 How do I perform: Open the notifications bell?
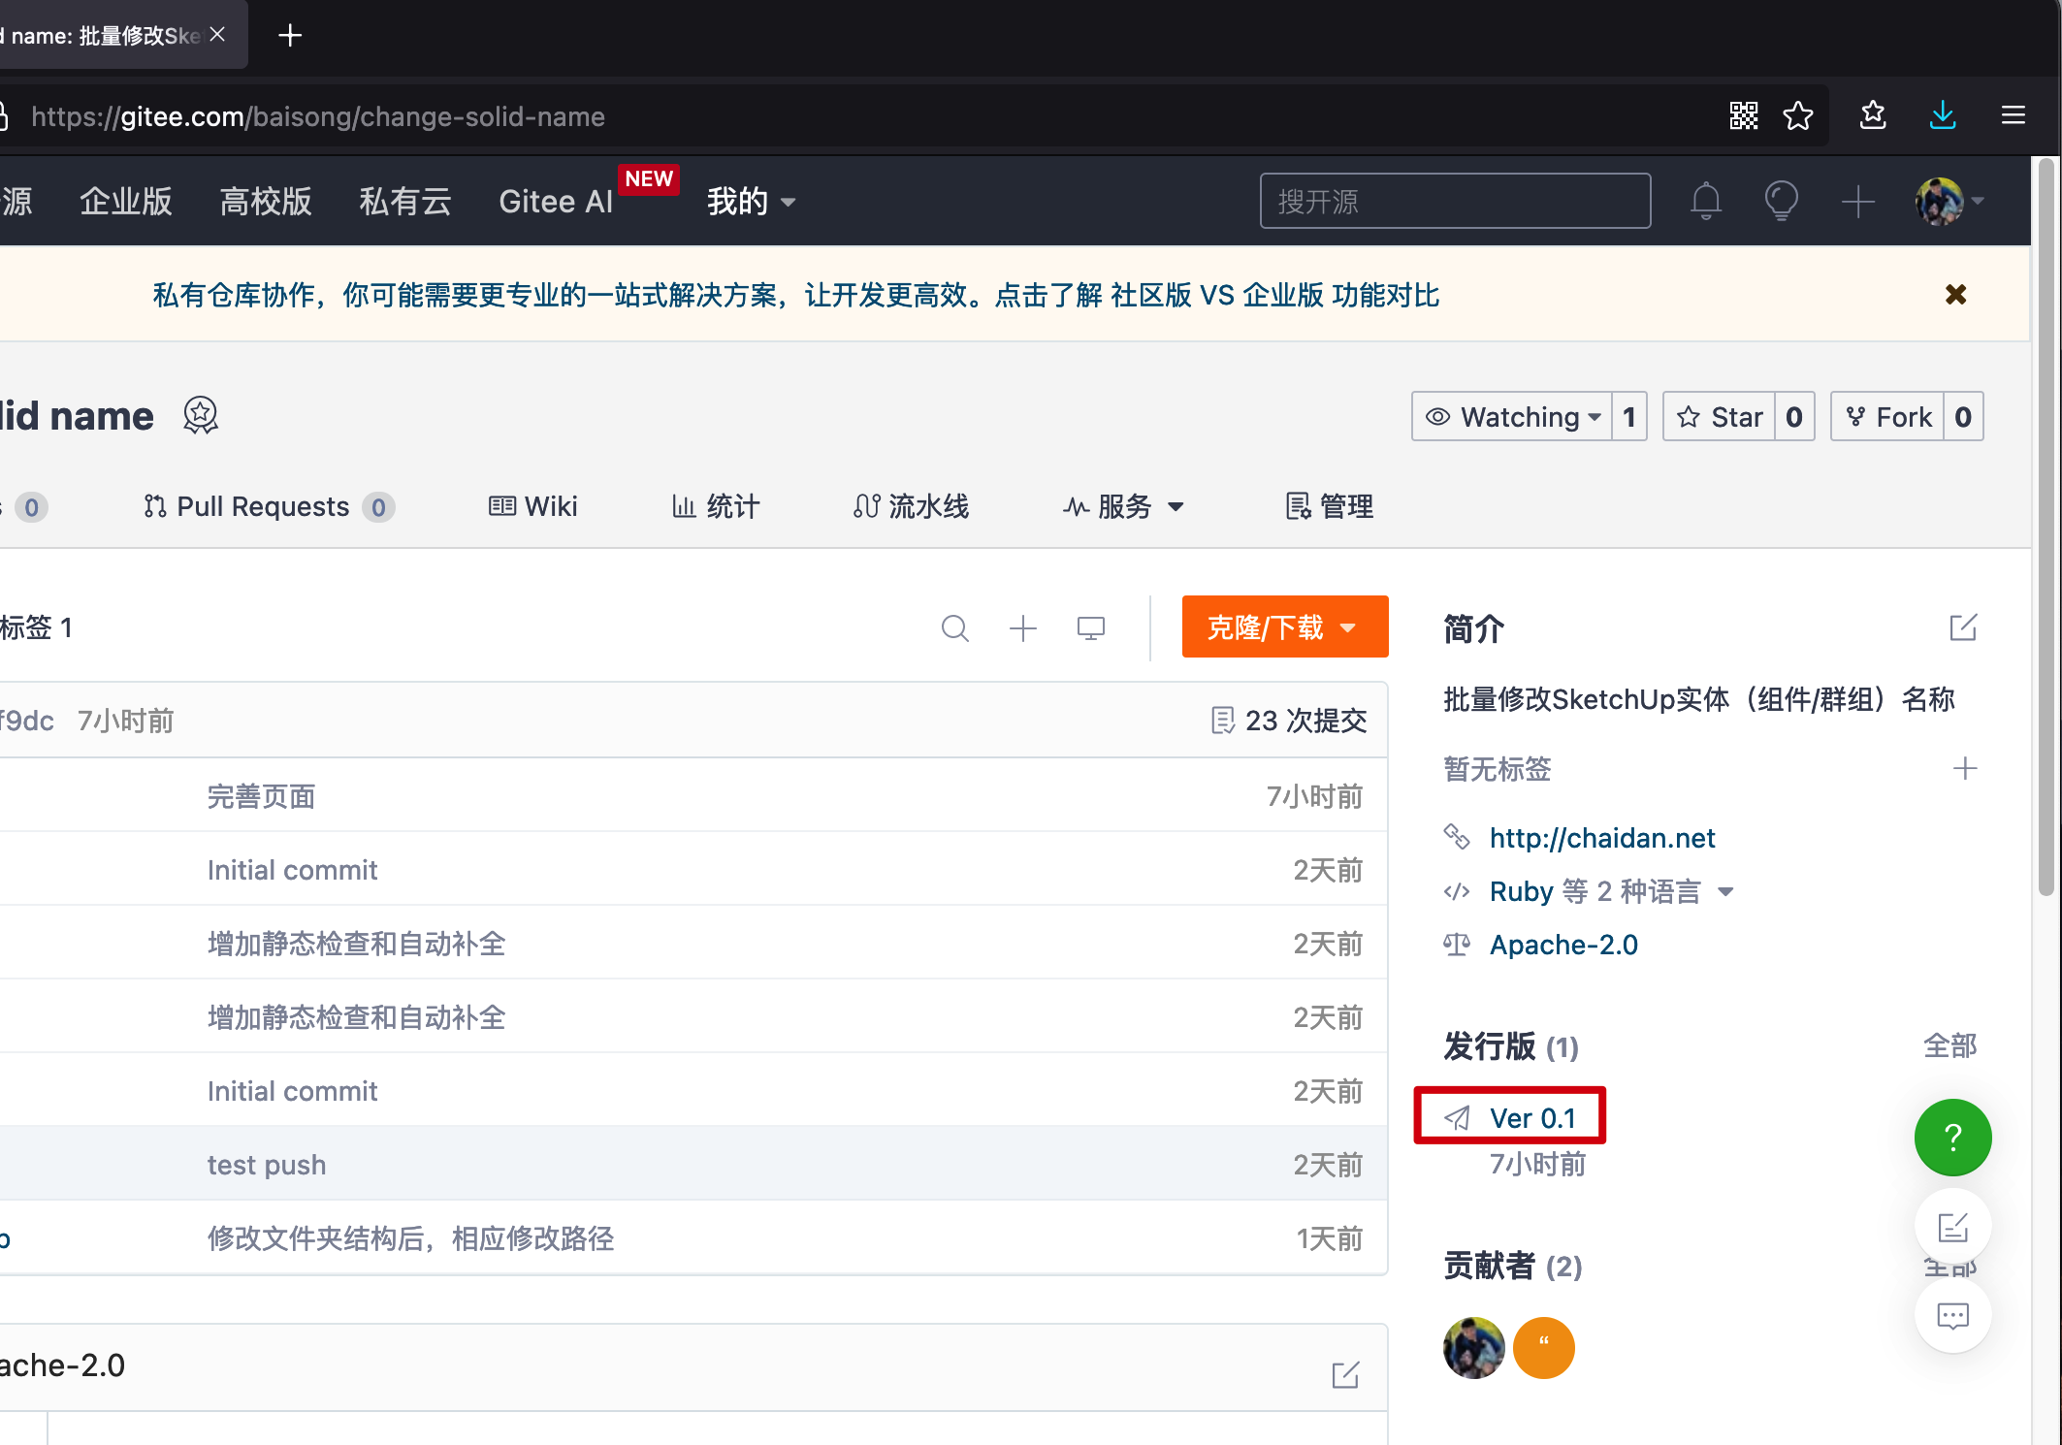point(1706,201)
